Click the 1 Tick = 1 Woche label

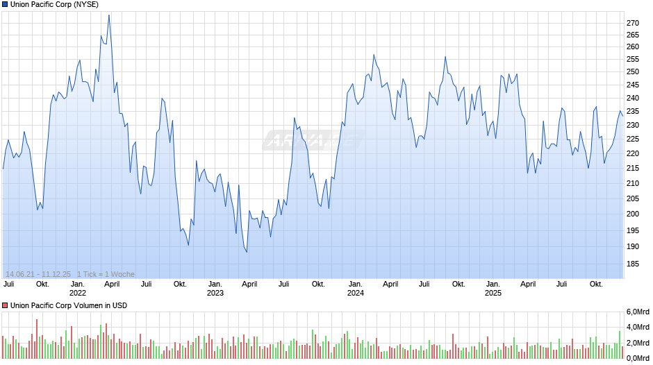tap(106, 274)
